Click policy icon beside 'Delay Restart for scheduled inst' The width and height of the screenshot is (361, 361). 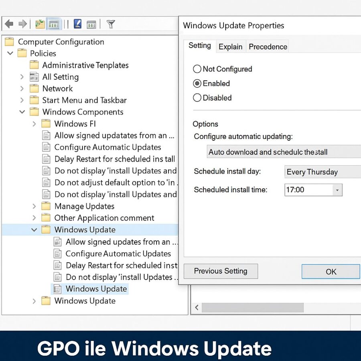pyautogui.click(x=57, y=265)
